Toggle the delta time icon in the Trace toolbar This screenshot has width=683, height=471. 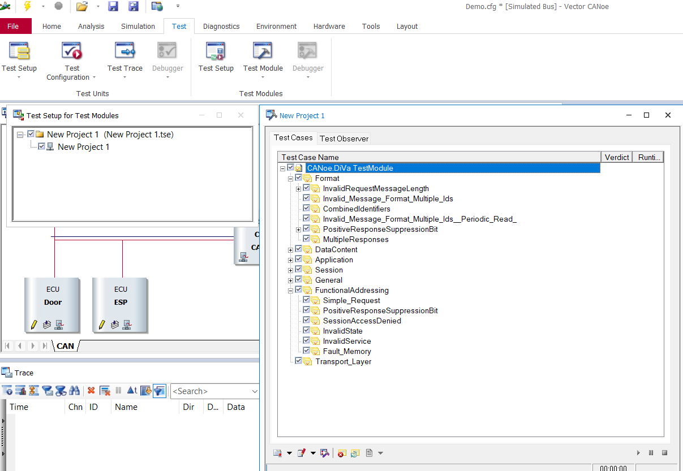point(132,390)
